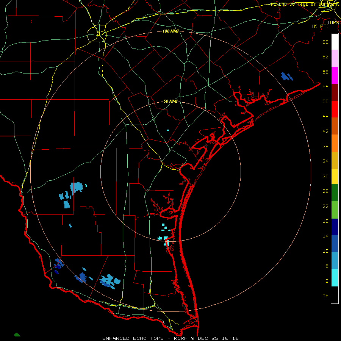This screenshot has width=341, height=341.
Task: Click the yellow 30 kft legend swatch
Action: pyautogui.click(x=335, y=176)
